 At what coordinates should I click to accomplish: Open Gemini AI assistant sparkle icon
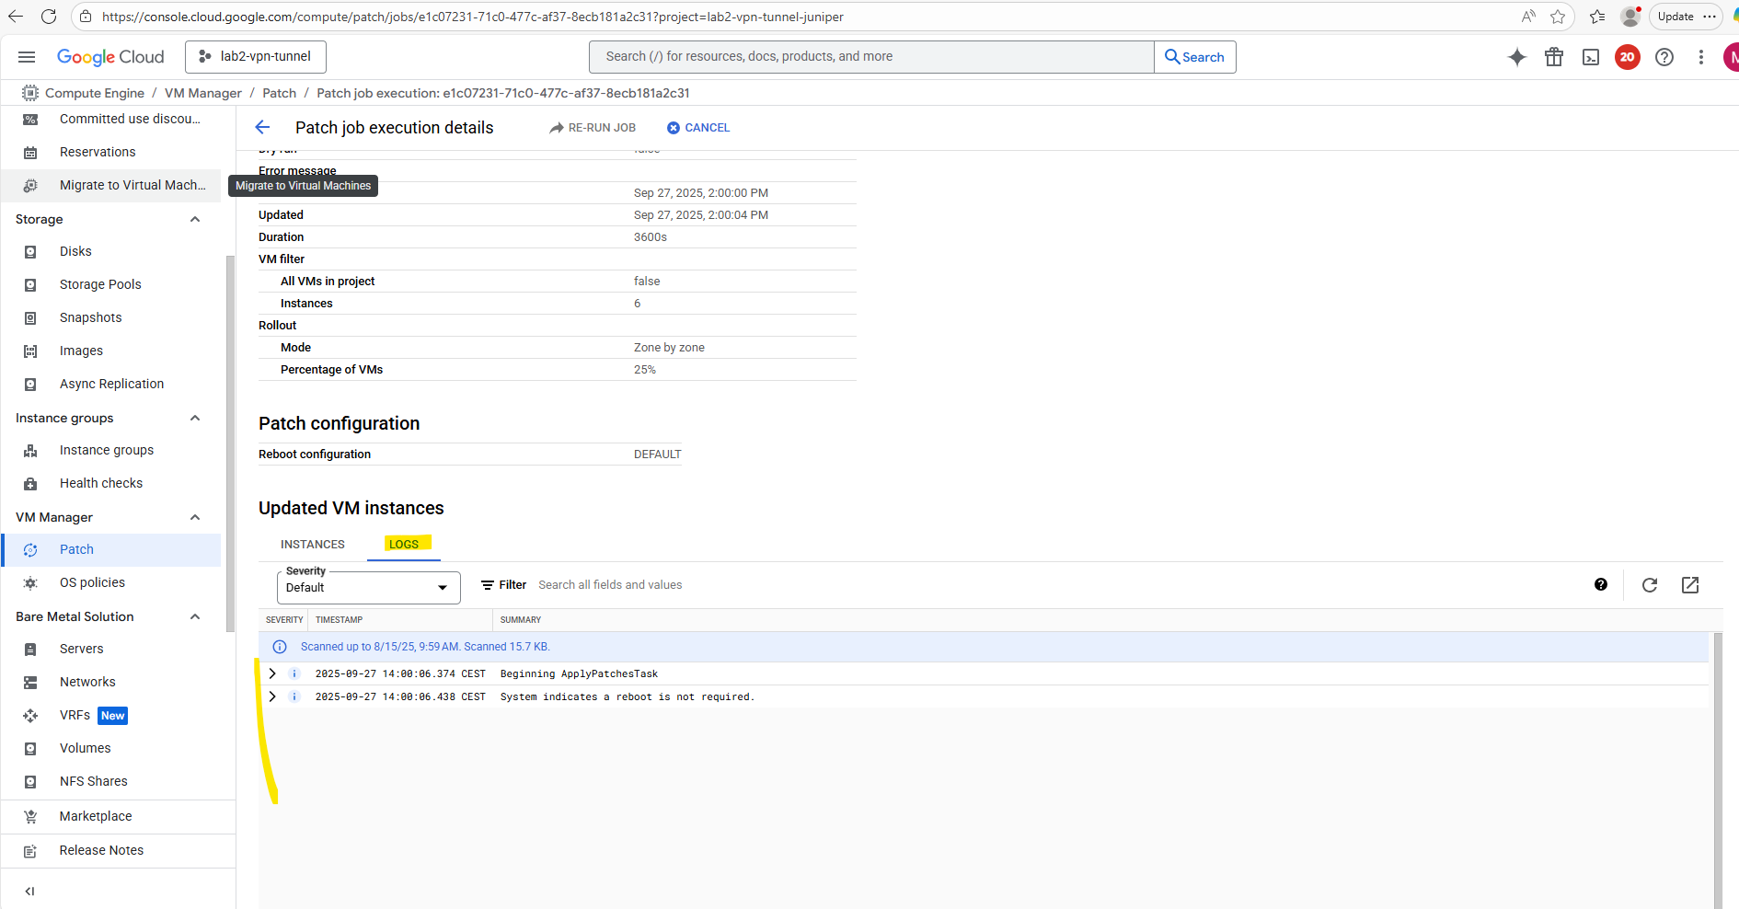coord(1517,57)
